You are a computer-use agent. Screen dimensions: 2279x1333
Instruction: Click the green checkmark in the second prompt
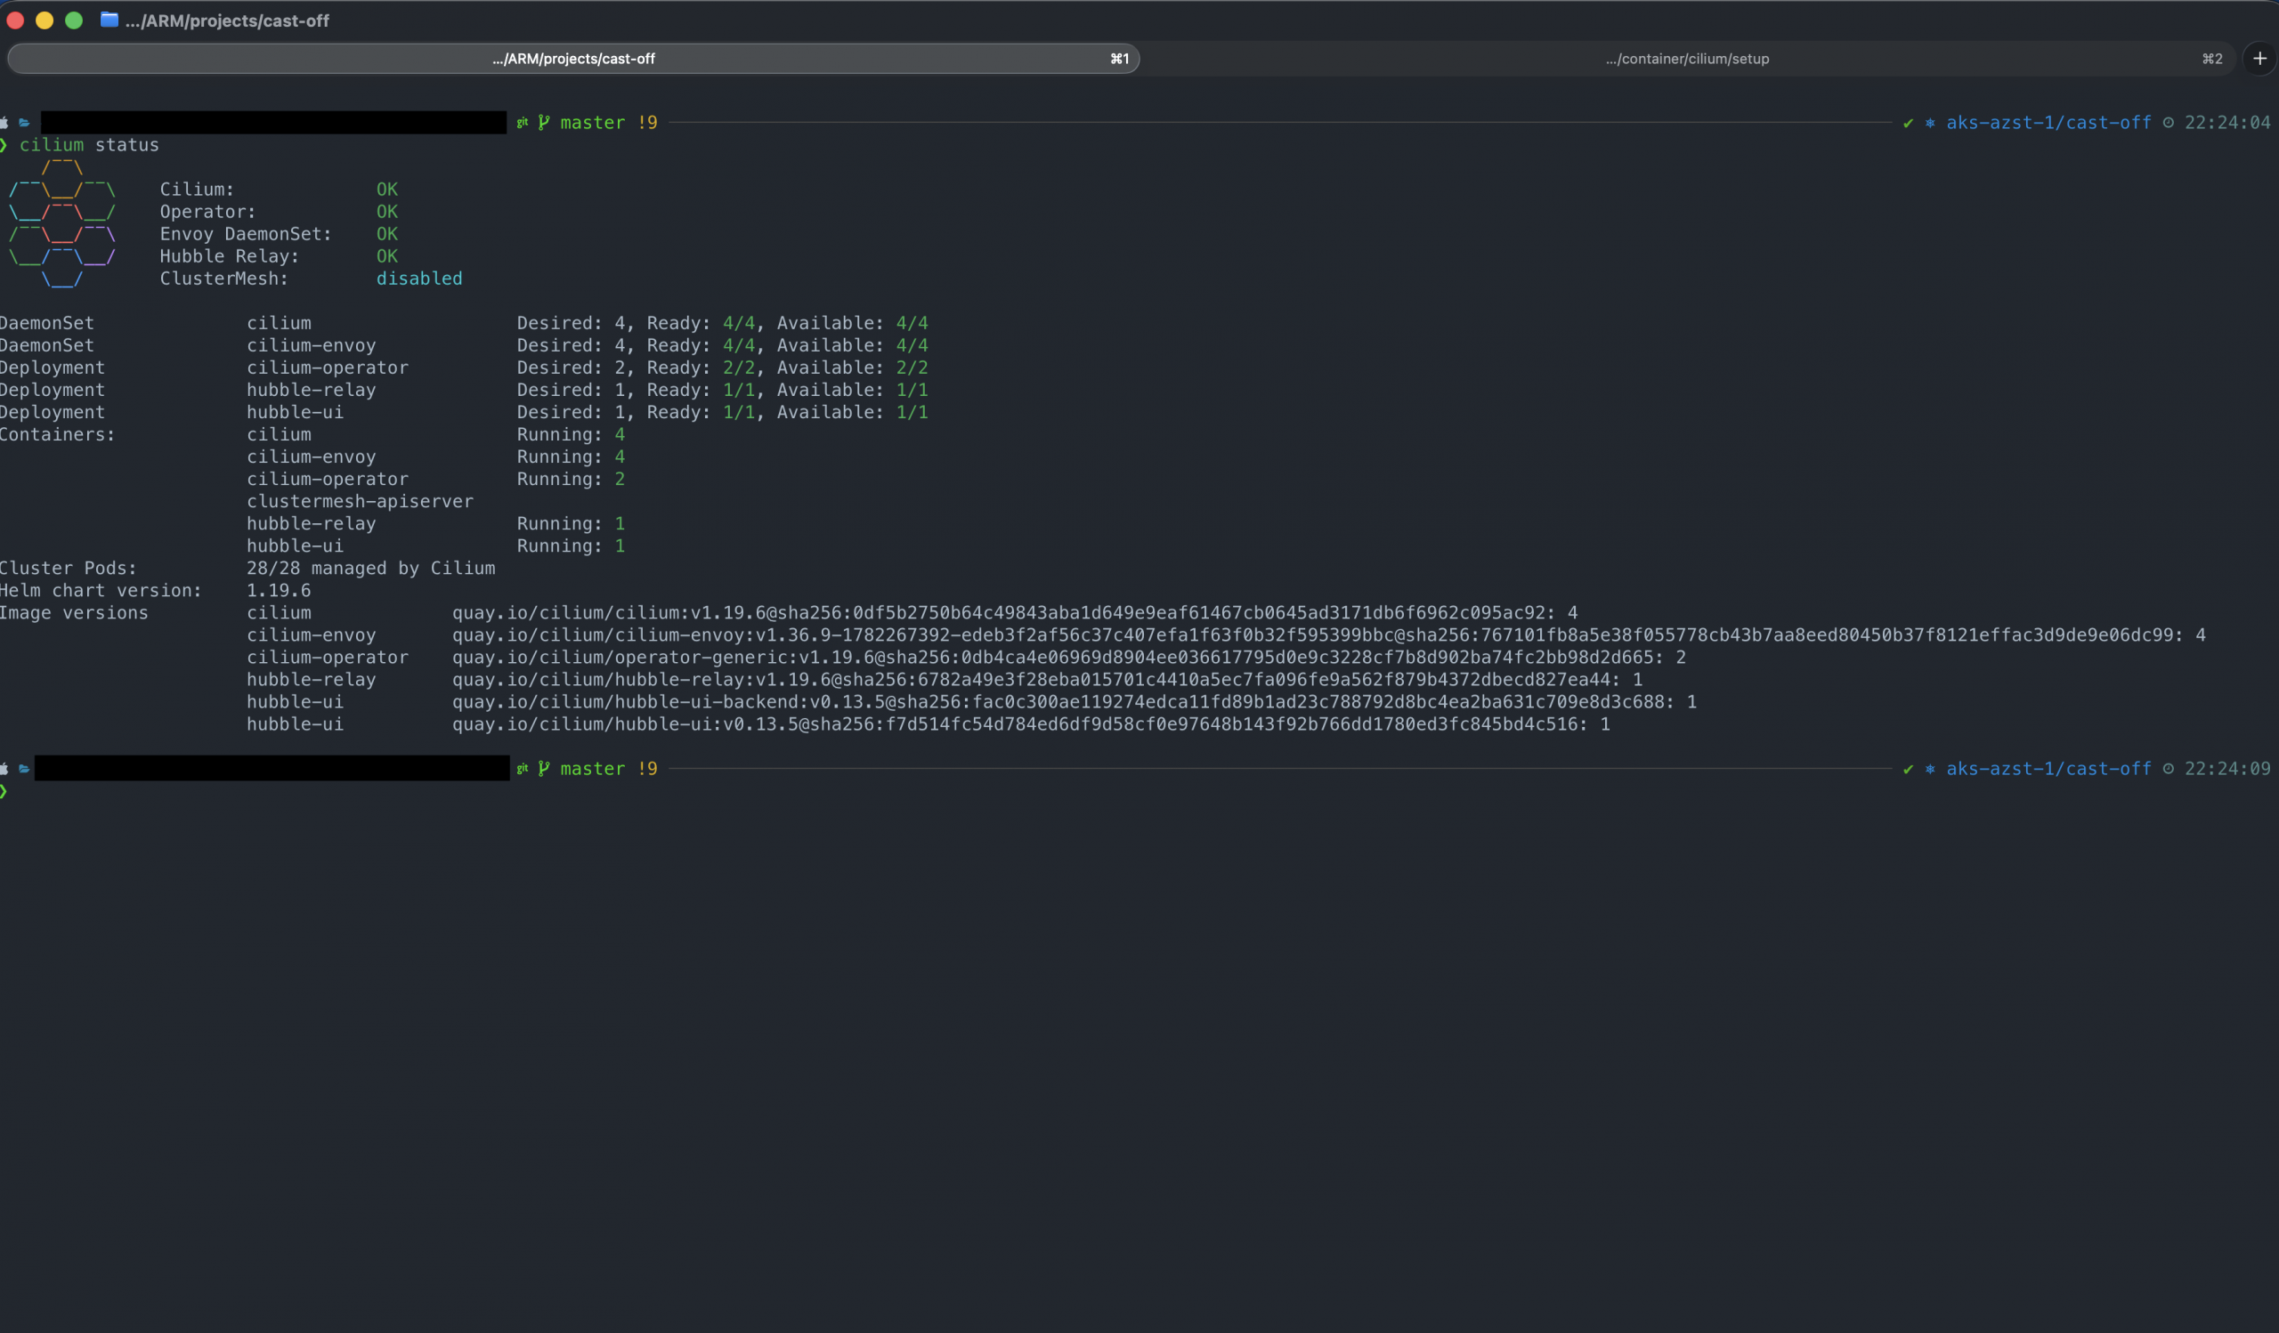pyautogui.click(x=1908, y=769)
